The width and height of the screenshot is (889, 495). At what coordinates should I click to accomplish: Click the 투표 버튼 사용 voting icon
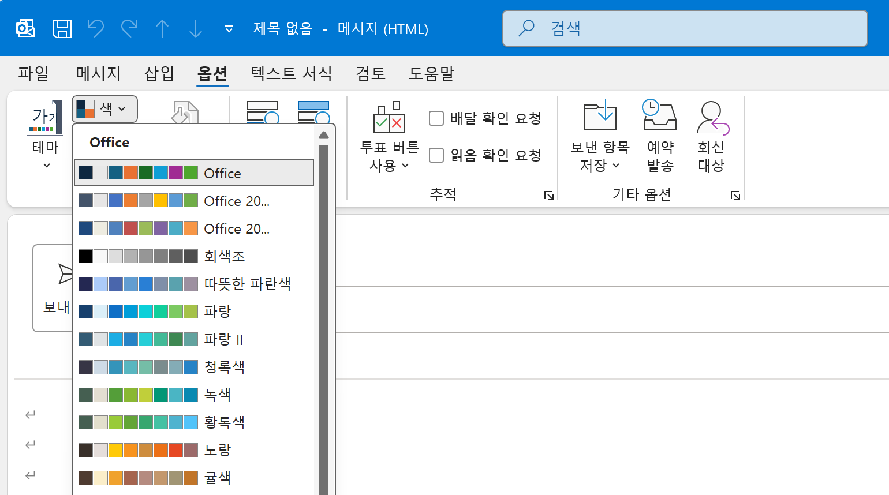(x=389, y=117)
